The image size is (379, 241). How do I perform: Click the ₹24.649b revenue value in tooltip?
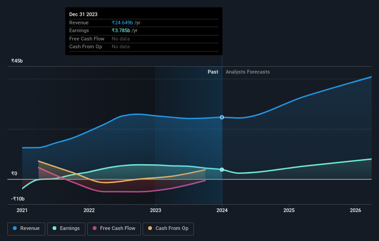pos(122,23)
